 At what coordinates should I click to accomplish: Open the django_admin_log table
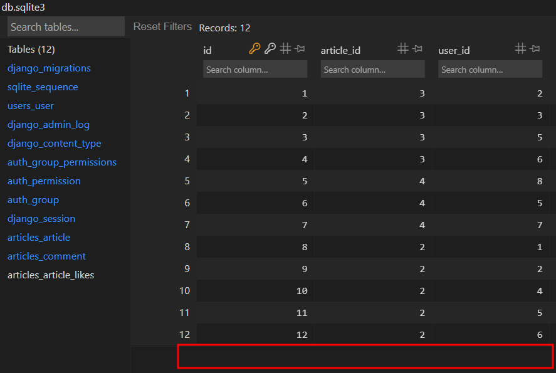click(48, 125)
